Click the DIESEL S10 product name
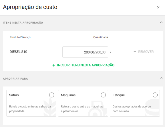The image size is (165, 127). [18, 52]
